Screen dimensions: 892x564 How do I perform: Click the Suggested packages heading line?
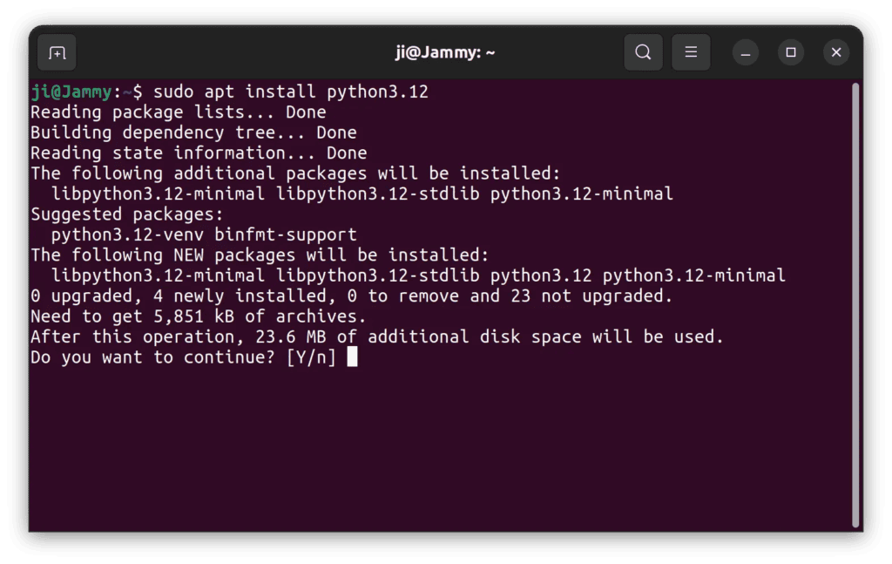(x=127, y=214)
